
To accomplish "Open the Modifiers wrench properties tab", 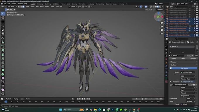I will (167, 66).
